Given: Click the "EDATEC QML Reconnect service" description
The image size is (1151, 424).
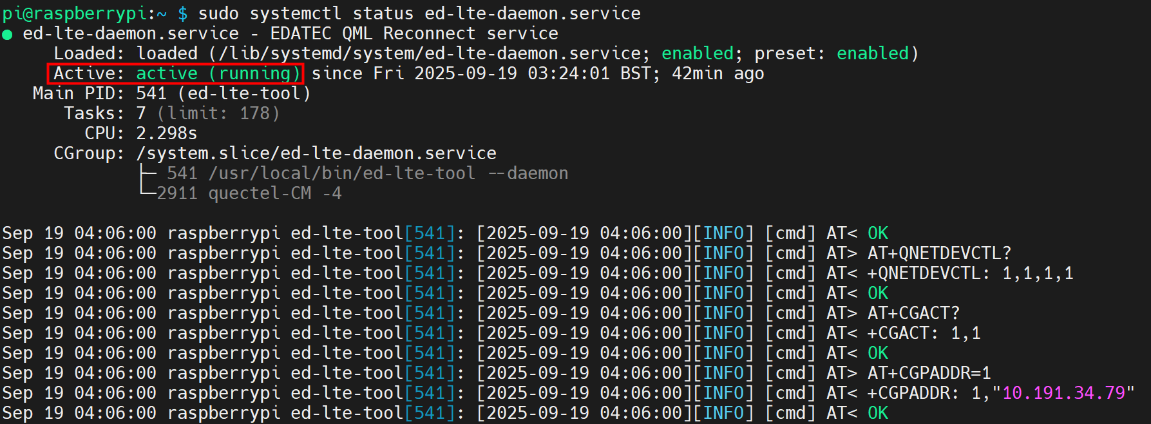Looking at the screenshot, I should coord(414,34).
